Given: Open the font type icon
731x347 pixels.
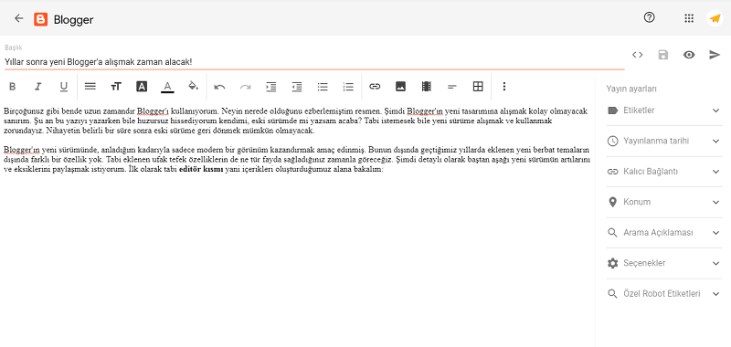Looking at the screenshot, I should (142, 87).
